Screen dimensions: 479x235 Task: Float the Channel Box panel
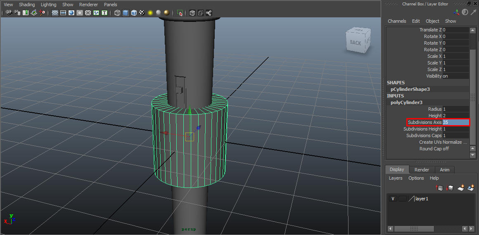[469, 4]
